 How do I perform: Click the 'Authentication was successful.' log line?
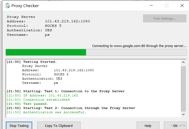pos(46,112)
